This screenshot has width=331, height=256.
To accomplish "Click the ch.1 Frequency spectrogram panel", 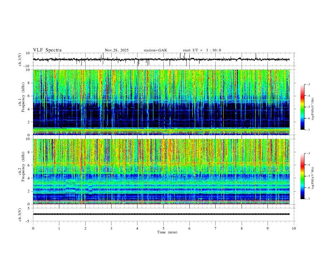I will [161, 102].
